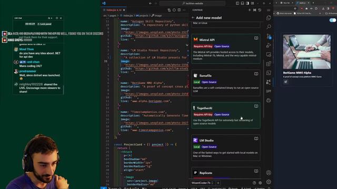Click 'Requires API Key' tag on TogetherAI
This screenshot has height=189, width=337.
[x=203, y=114]
